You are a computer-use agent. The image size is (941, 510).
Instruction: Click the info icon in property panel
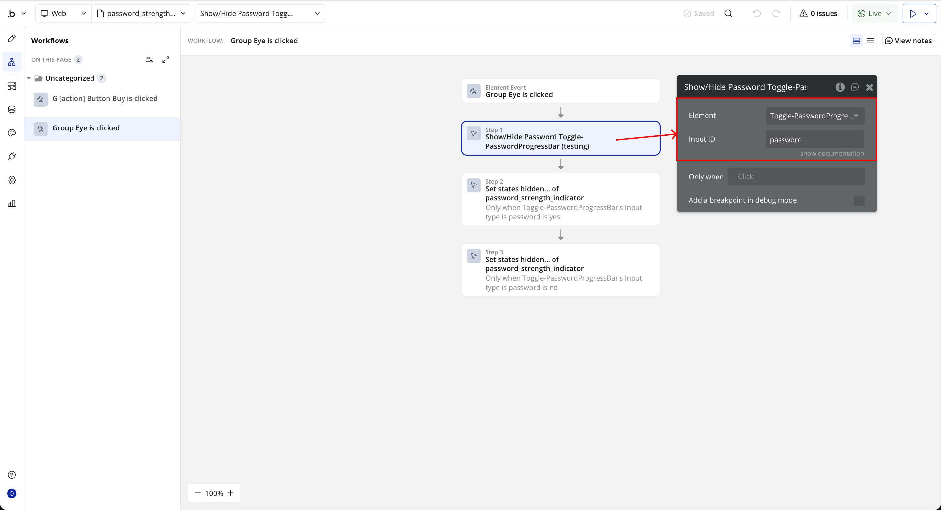pyautogui.click(x=840, y=87)
